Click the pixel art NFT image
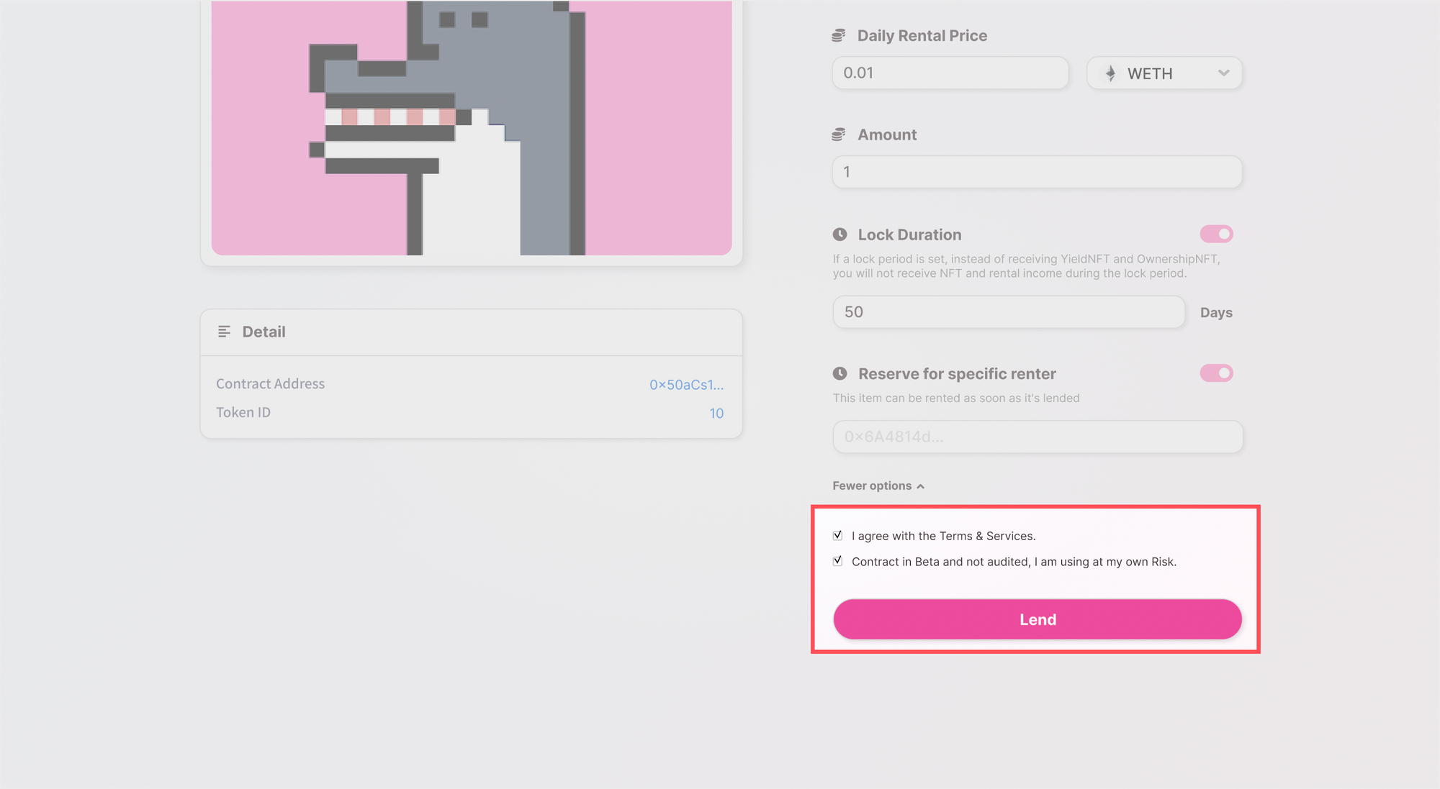 point(472,128)
